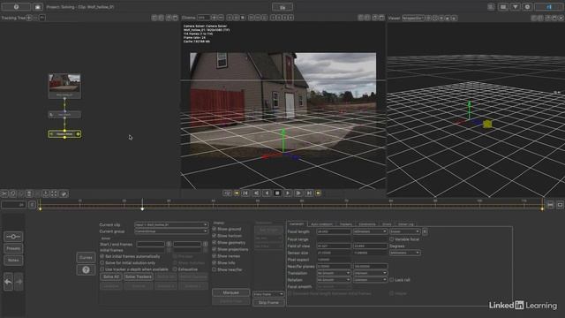Toggle the Show info checkbox
Screen dimensions: 565x318
[x=214, y=263]
